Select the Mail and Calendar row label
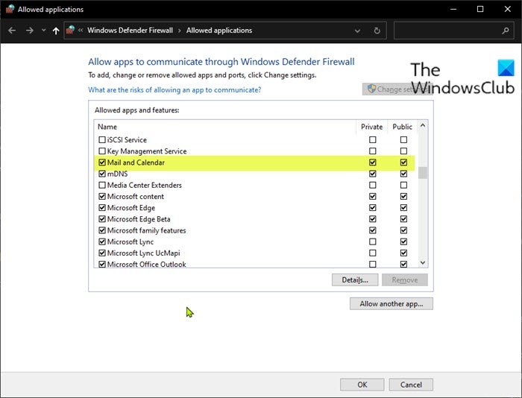The image size is (522, 398). point(136,162)
